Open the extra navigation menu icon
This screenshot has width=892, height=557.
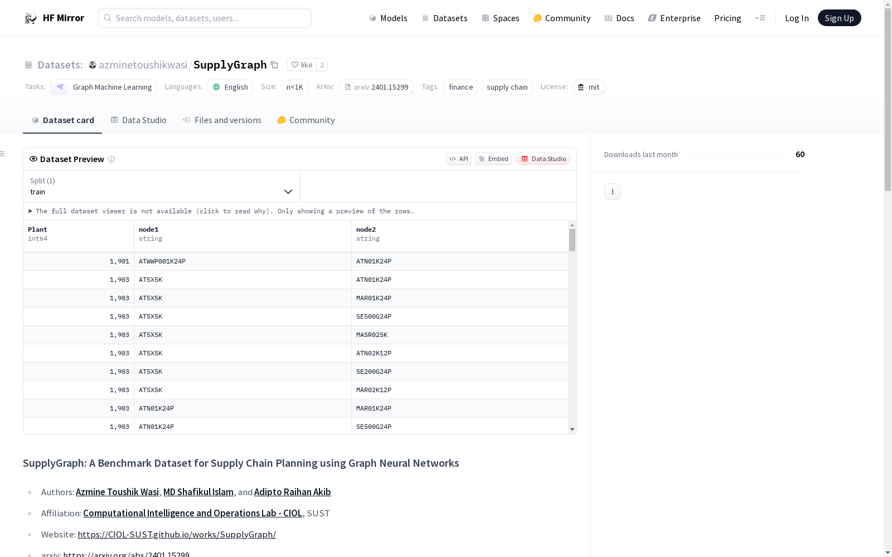click(760, 18)
